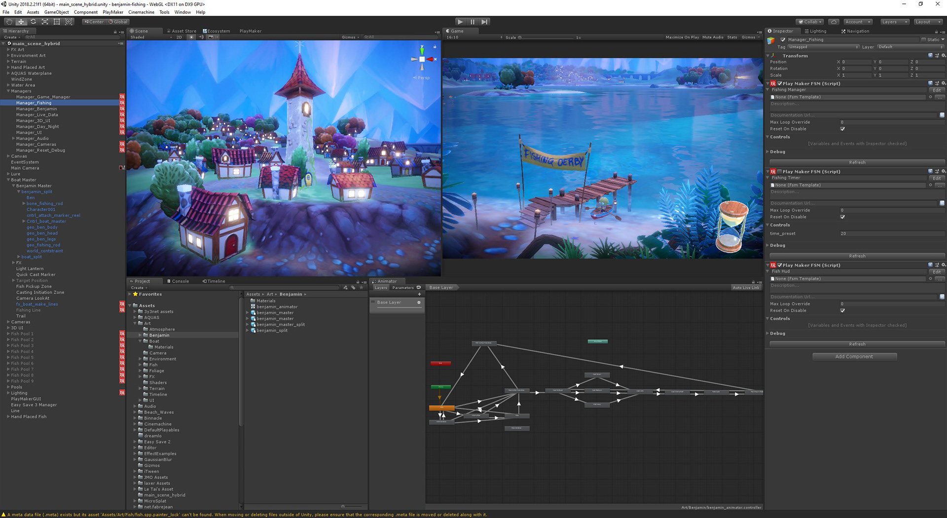Click the red Exit state node

pos(440,364)
